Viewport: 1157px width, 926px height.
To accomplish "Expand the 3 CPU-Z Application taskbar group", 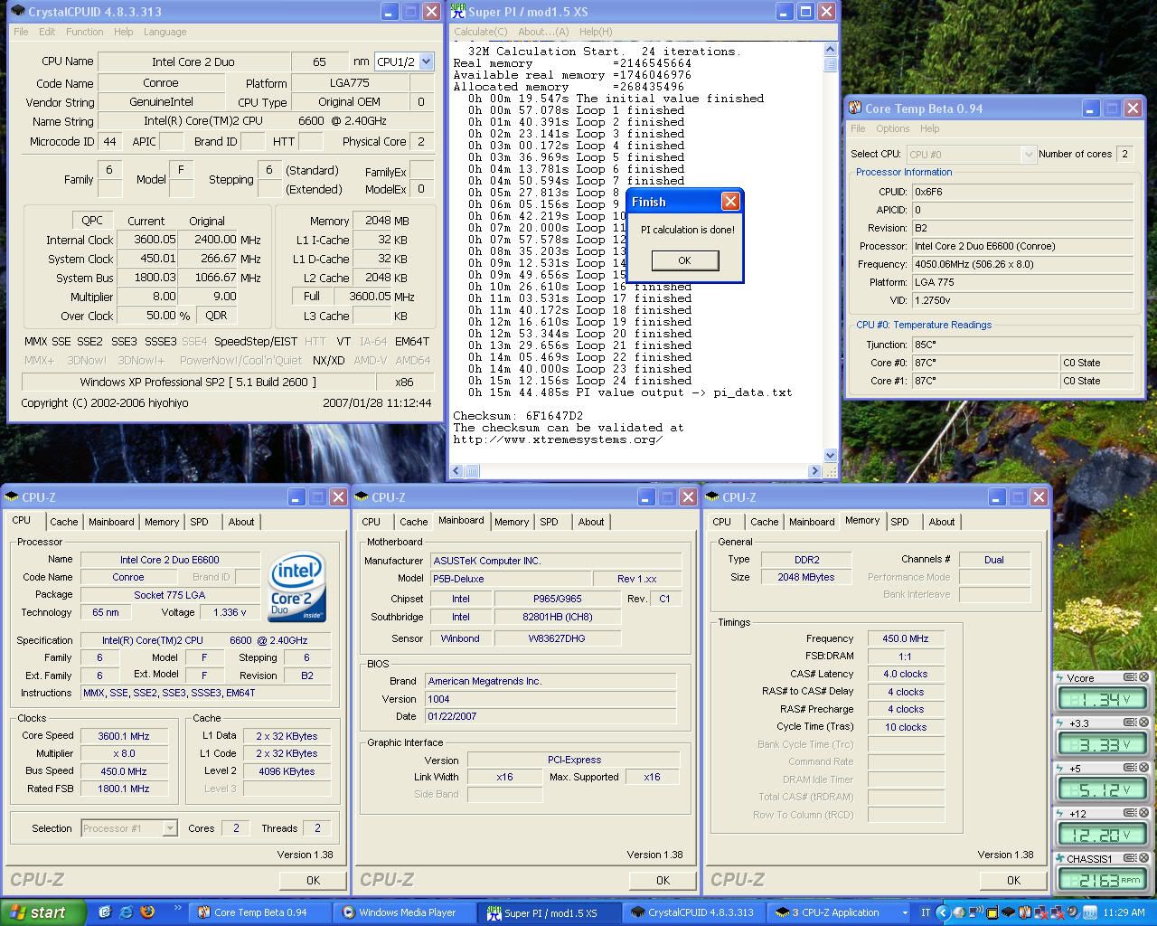I will [841, 912].
